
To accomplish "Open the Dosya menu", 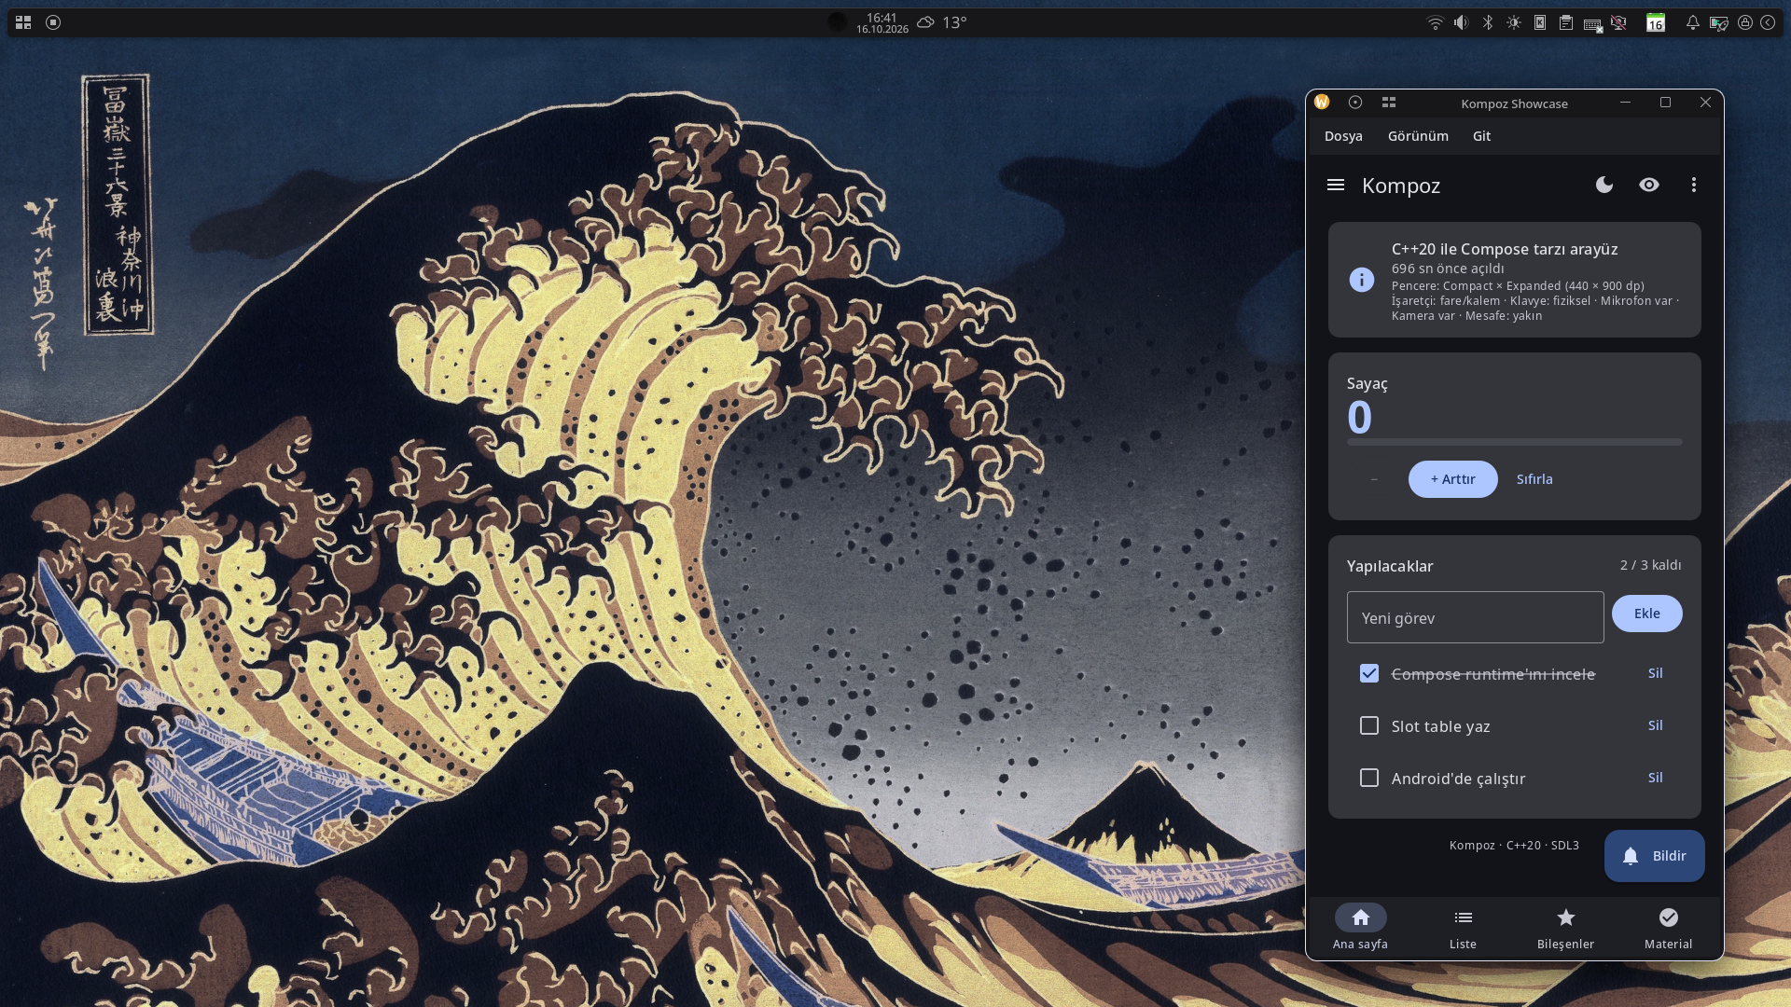I will point(1343,136).
